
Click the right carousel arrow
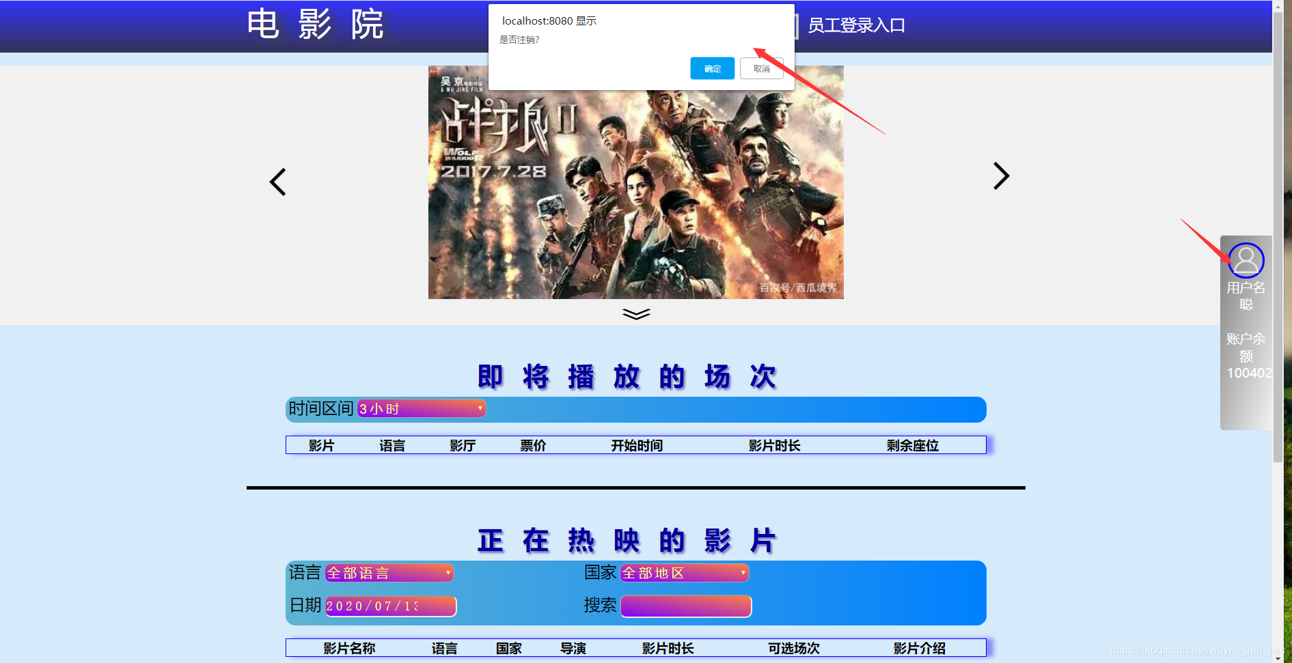(1000, 176)
